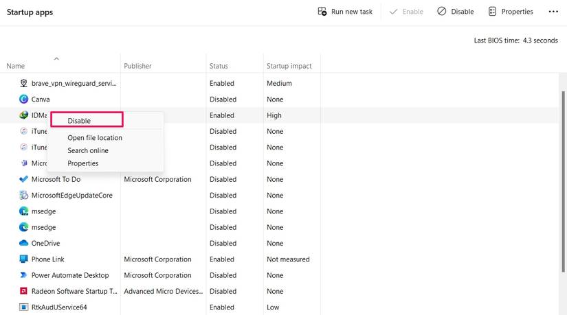Choose Open file location in context menu
This screenshot has height=315, width=567.
95,138
